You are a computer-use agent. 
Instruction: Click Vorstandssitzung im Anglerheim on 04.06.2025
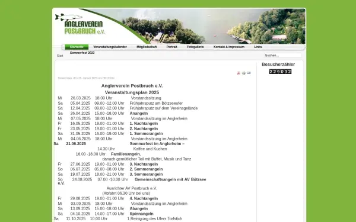coord(159,139)
